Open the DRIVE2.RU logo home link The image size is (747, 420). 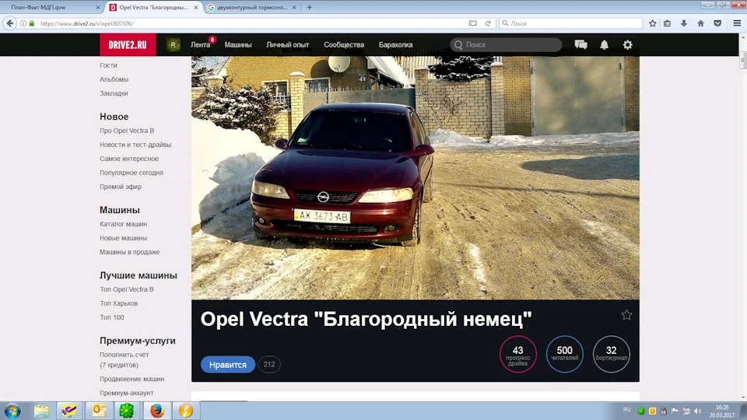click(128, 45)
